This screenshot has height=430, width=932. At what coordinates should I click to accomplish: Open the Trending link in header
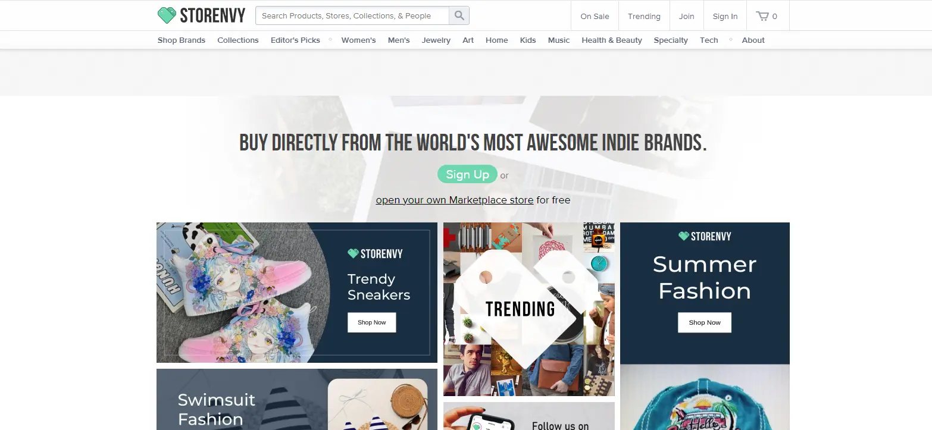click(644, 16)
